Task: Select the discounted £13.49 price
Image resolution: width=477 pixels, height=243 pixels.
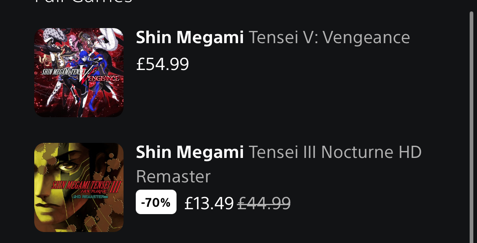Action: (x=209, y=203)
